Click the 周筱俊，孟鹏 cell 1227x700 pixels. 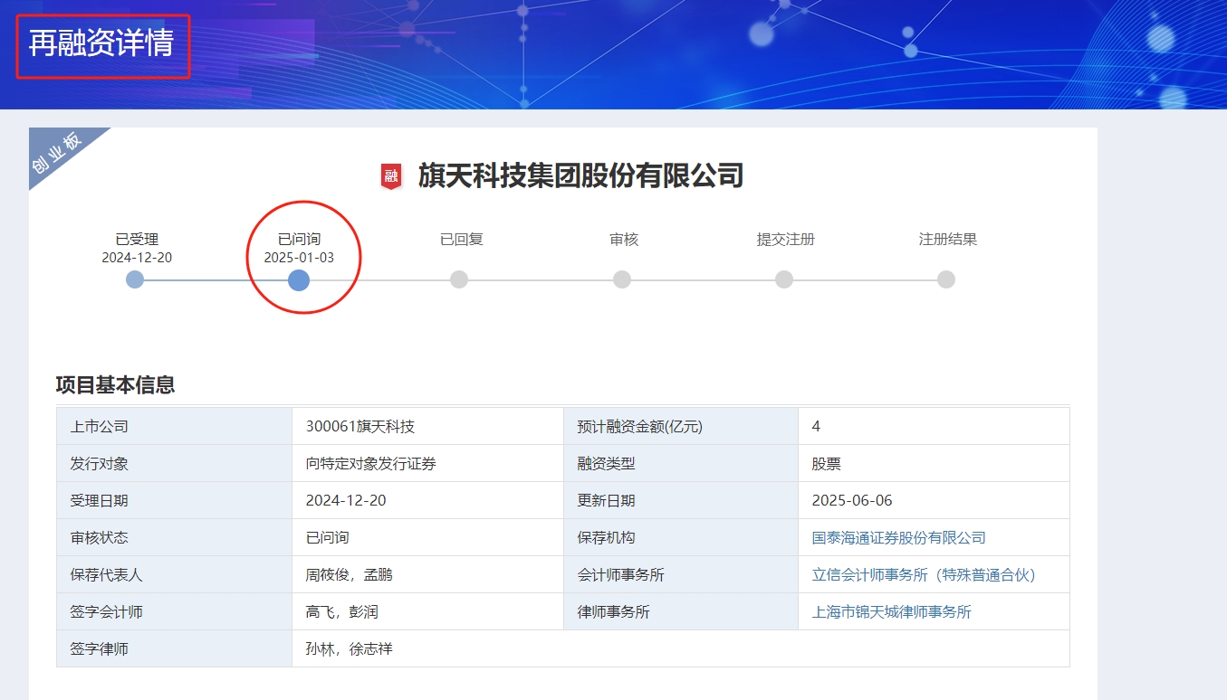(x=427, y=575)
